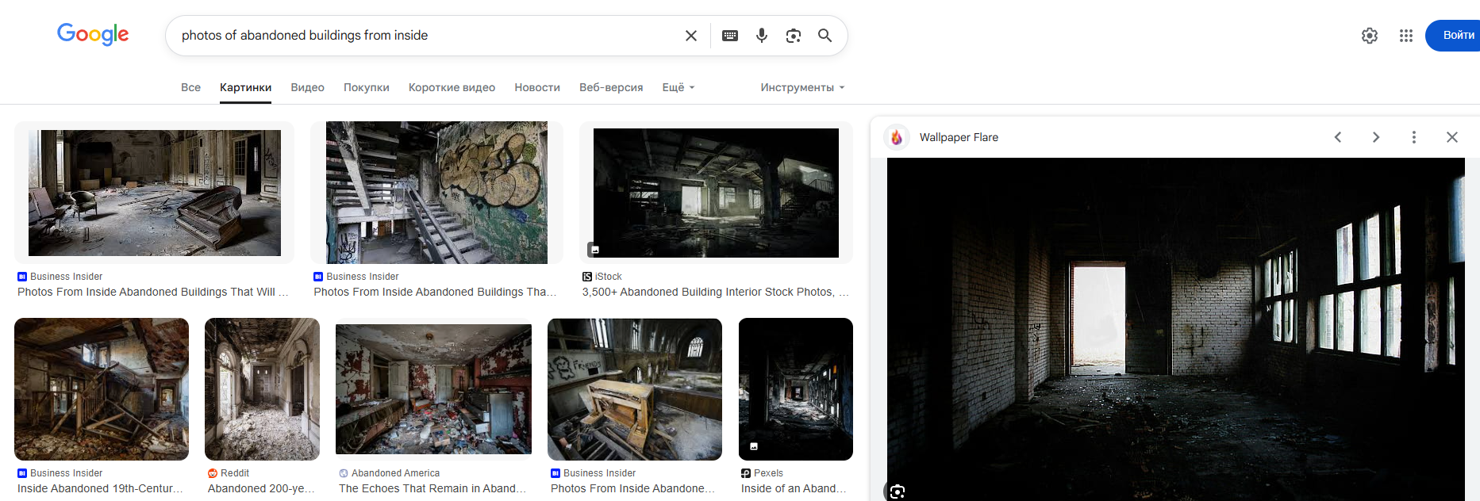Open The Echoes That Remain link
The height and width of the screenshot is (501, 1480).
click(x=432, y=488)
